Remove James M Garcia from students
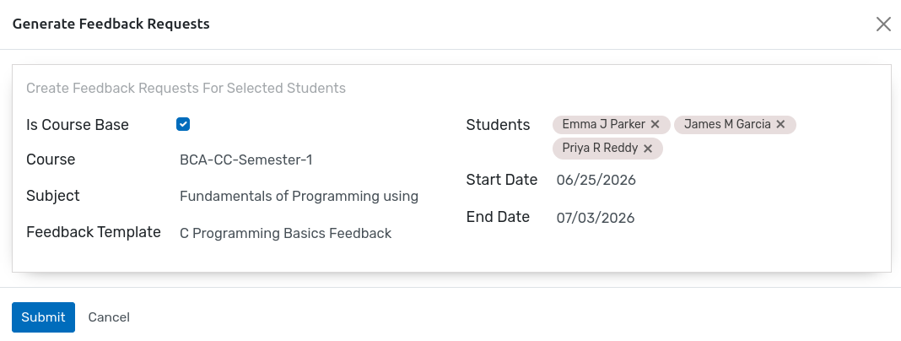The width and height of the screenshot is (901, 341). 780,124
